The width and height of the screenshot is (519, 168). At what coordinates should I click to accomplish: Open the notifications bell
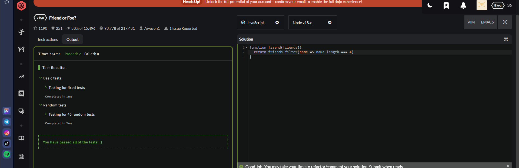pos(463,5)
